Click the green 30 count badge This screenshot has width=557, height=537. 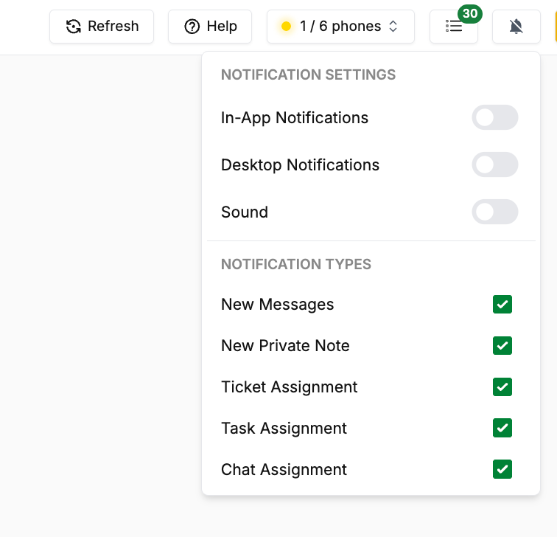(x=470, y=14)
